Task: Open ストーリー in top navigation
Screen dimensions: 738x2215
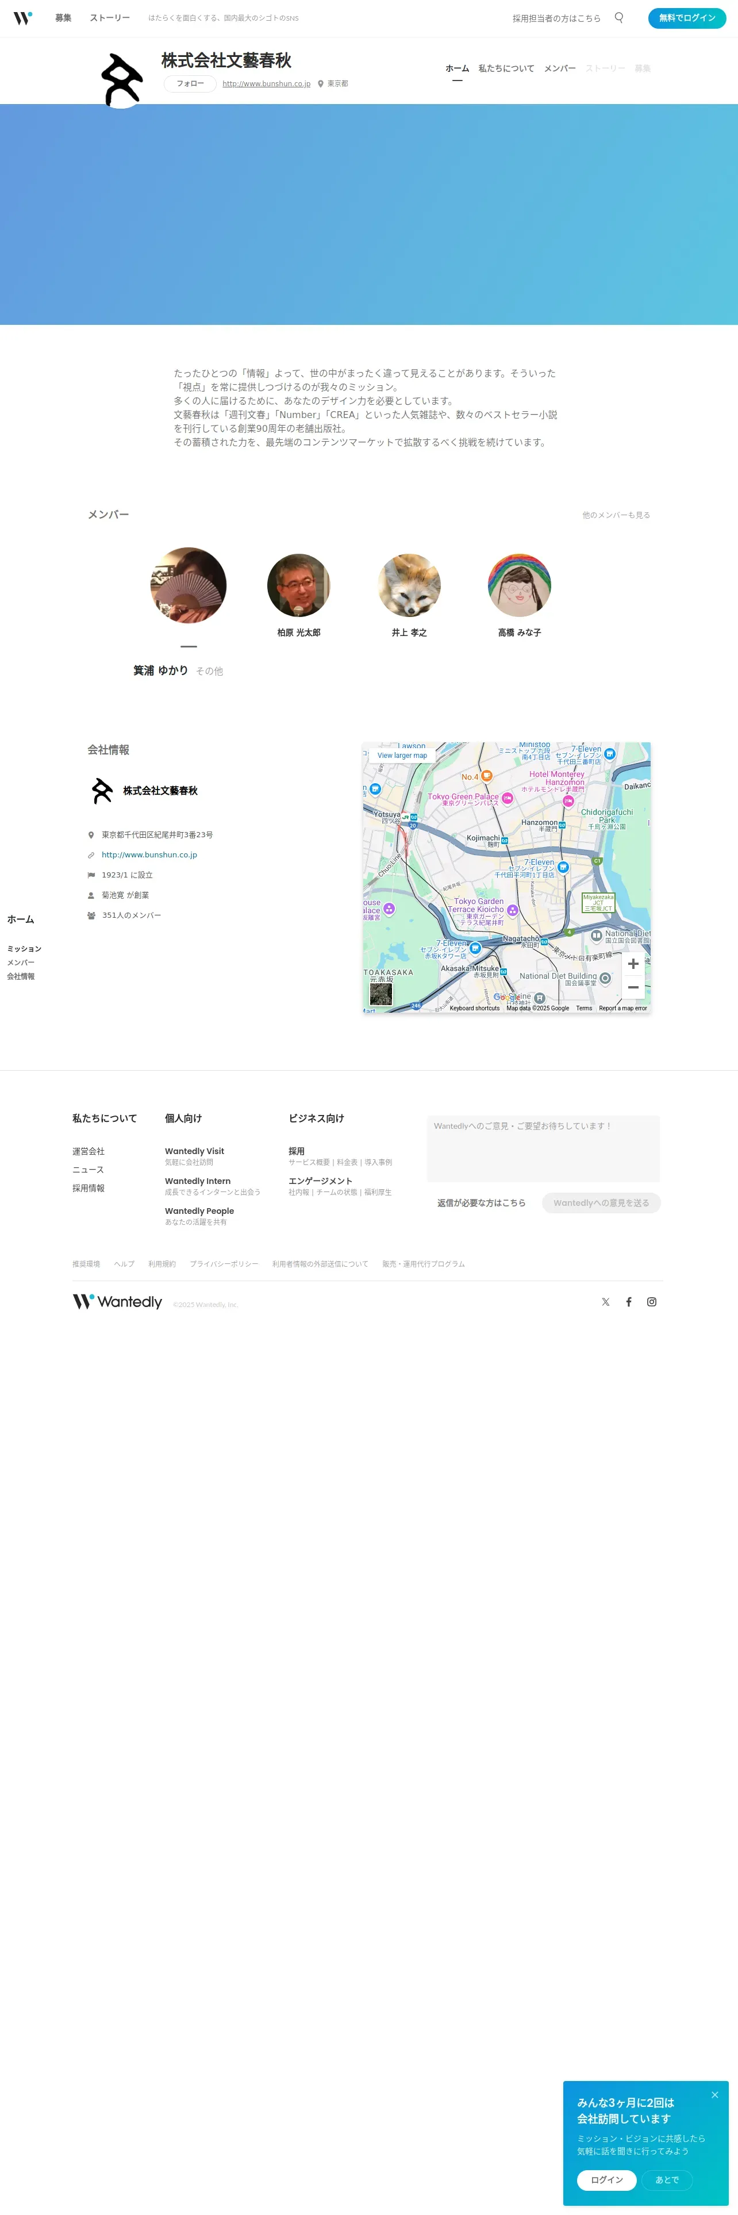Action: tap(110, 18)
